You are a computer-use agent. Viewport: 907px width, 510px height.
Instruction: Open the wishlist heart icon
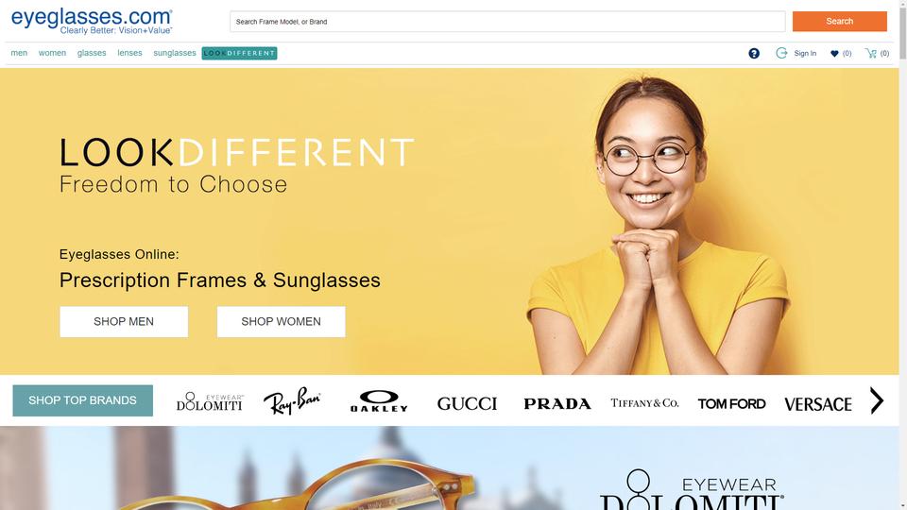pos(834,53)
